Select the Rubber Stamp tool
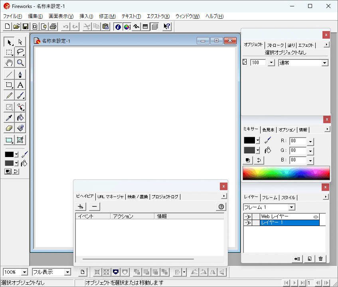The image size is (338, 287). 20,128
